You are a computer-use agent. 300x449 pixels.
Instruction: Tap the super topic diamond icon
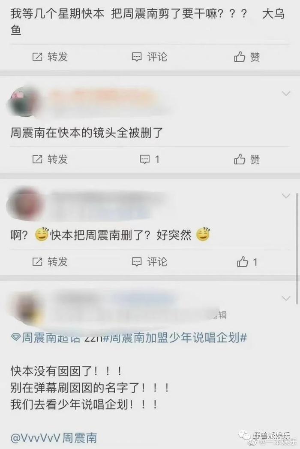(15, 338)
